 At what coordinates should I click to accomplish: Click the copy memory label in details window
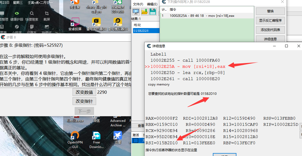pos(159,84)
